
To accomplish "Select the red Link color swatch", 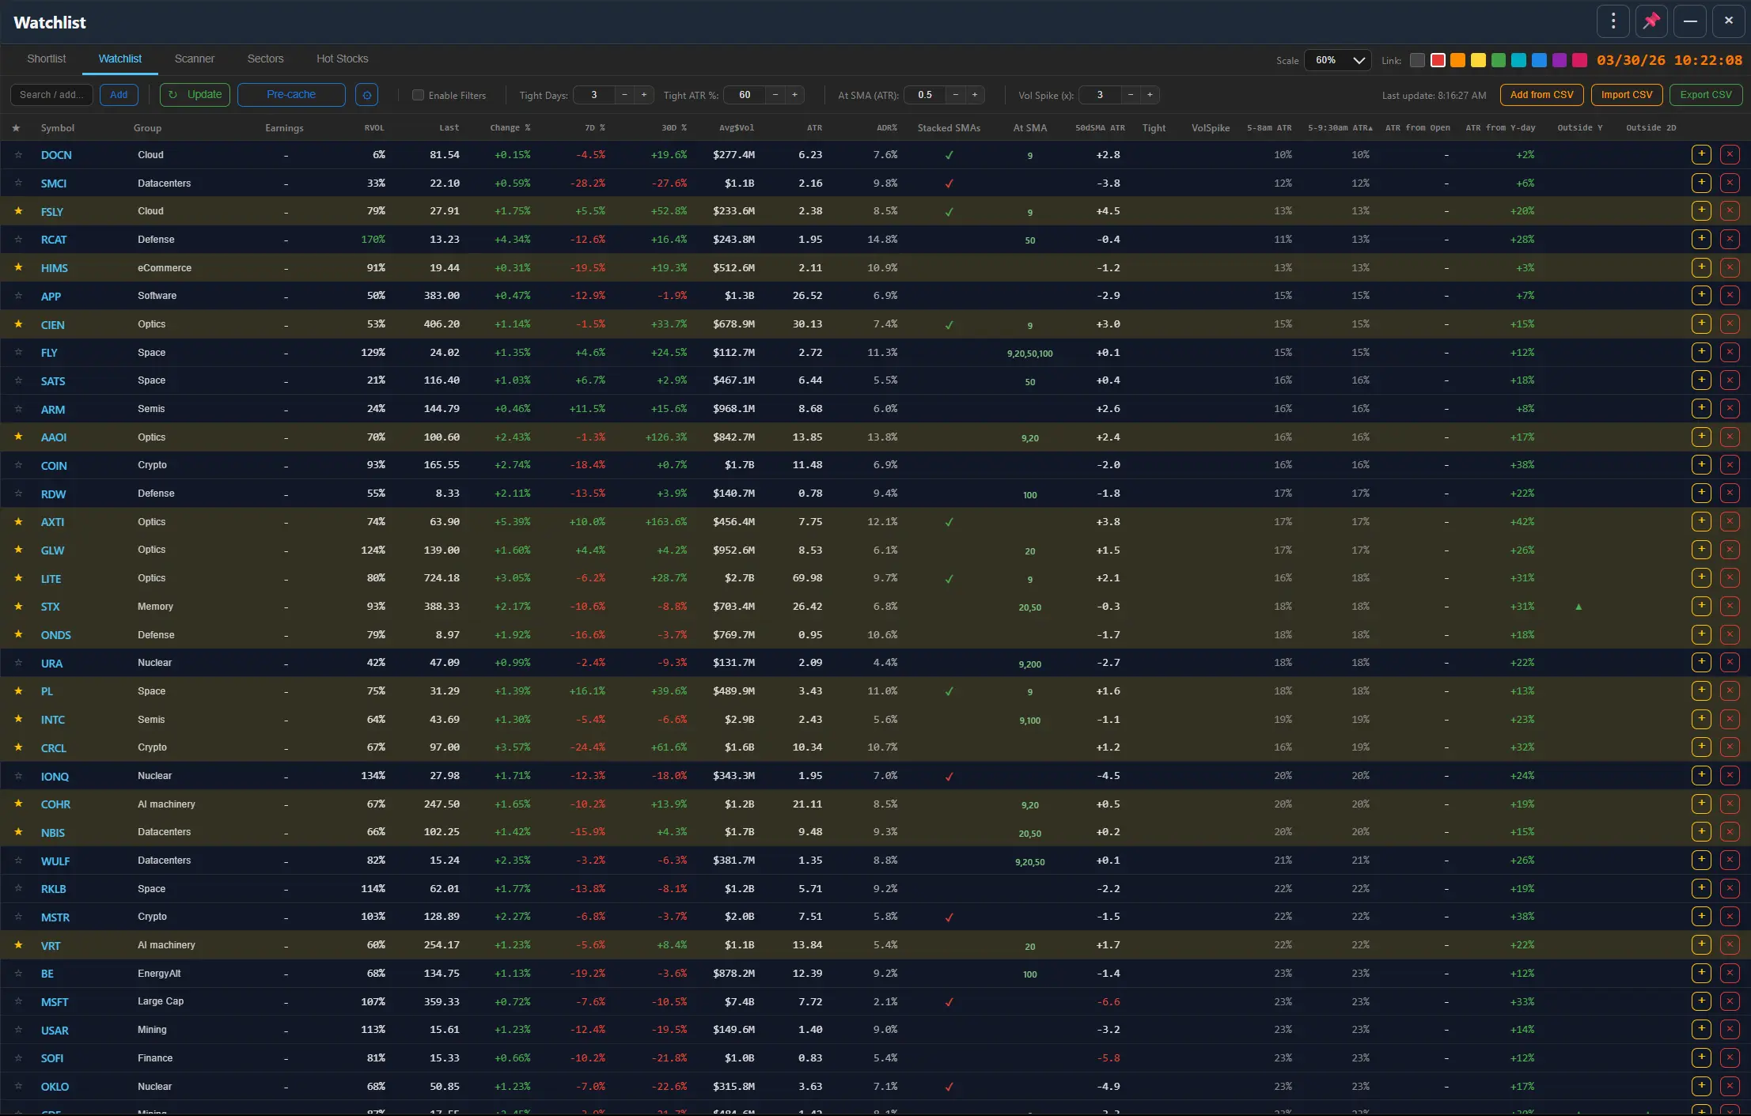I will (1437, 60).
